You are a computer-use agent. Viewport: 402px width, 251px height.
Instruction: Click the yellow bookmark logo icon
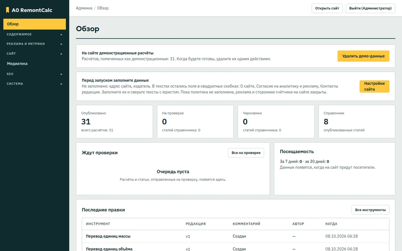coord(7,10)
